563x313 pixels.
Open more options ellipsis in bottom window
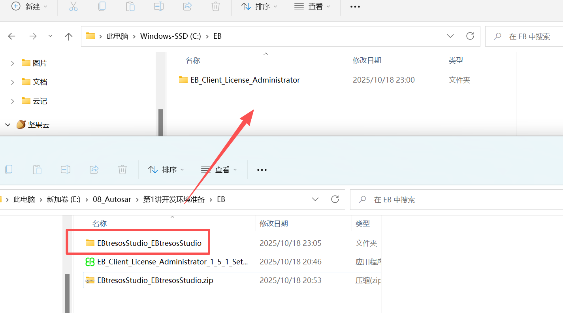[x=262, y=170]
